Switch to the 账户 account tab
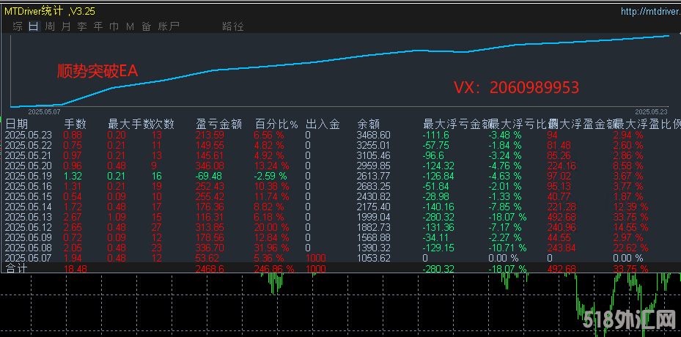 tap(168, 26)
